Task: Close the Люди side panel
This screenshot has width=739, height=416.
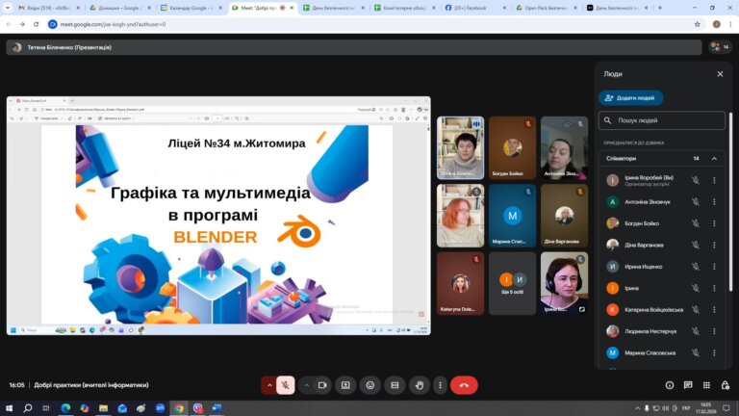Action: click(720, 74)
